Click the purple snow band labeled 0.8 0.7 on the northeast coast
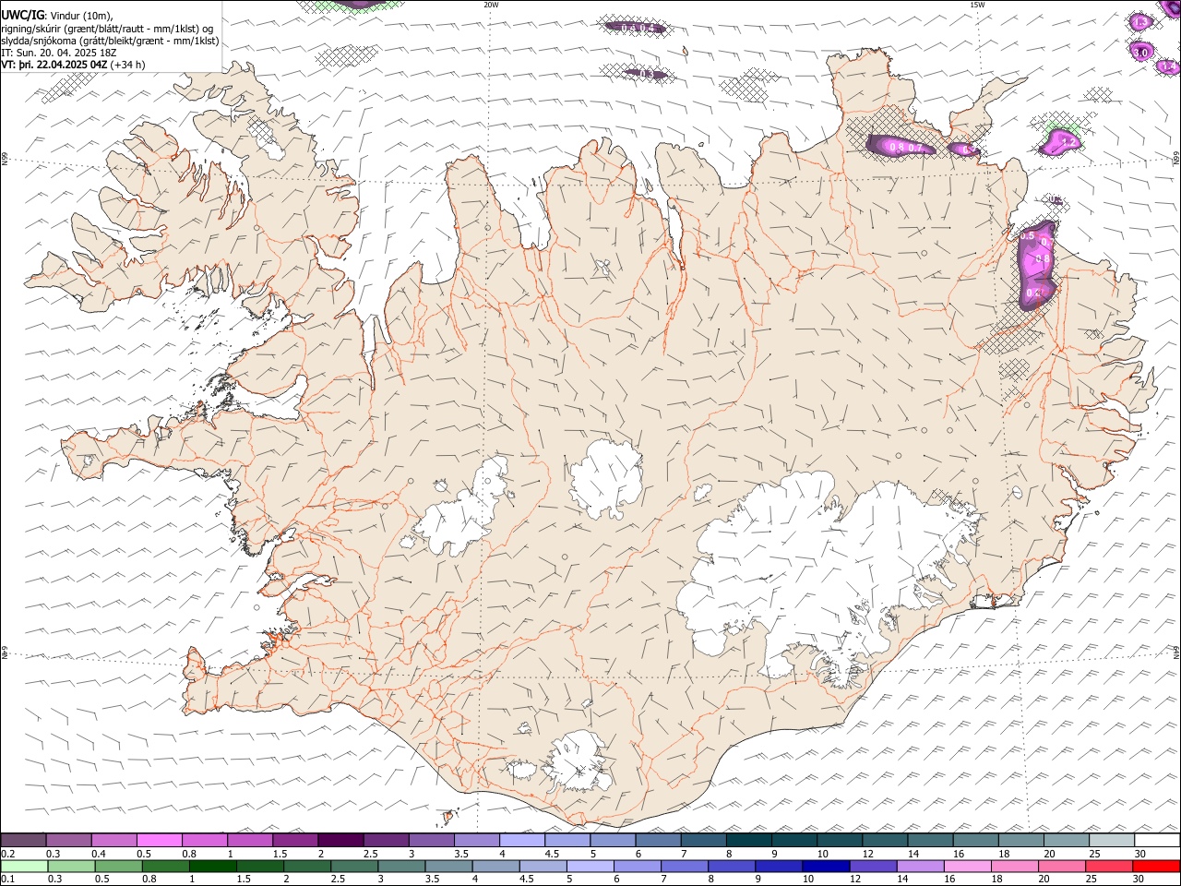Viewport: 1181px width, 886px height. 901,145
